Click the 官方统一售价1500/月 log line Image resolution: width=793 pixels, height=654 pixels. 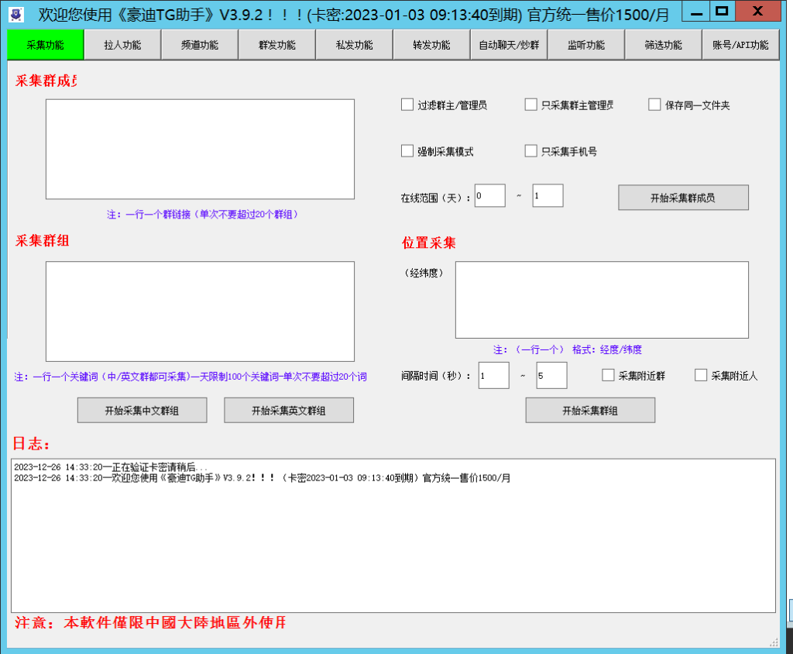pyautogui.click(x=262, y=478)
